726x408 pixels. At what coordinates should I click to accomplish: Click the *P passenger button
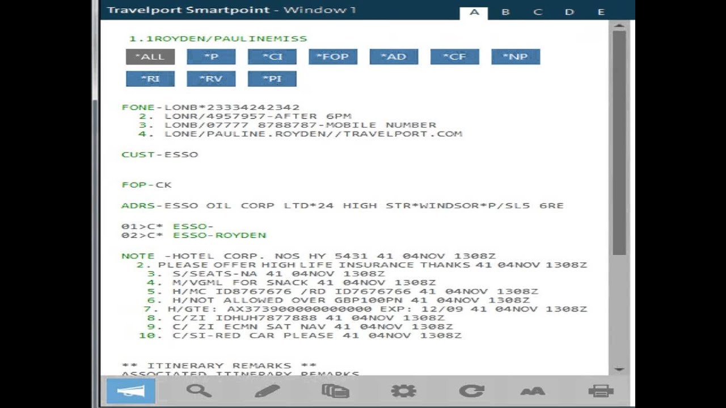tap(211, 57)
